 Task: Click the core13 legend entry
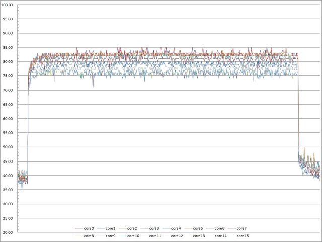pos(199,236)
